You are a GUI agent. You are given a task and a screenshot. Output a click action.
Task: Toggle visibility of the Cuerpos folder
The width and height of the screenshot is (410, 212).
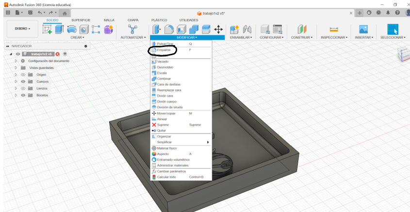23,81
